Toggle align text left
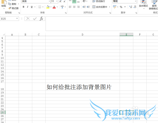 (x=70, y=7)
